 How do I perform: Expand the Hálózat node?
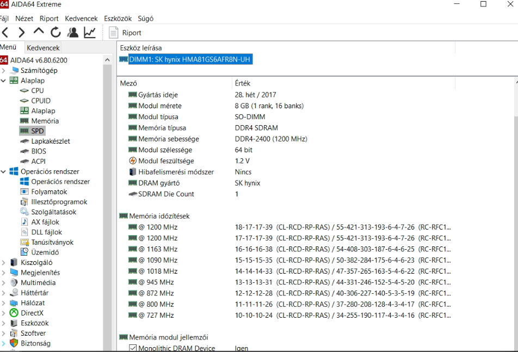click(4, 303)
